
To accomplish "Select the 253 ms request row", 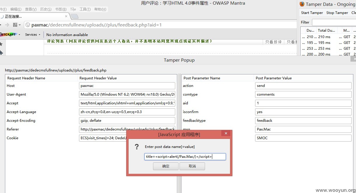I will click(328, 49).
